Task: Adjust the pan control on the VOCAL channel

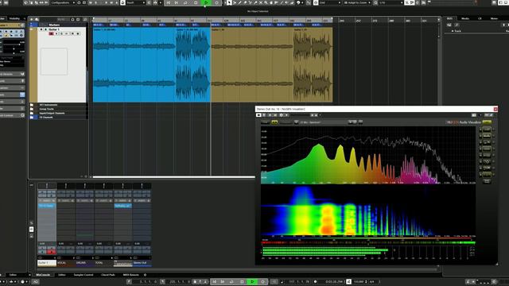Action: (66, 185)
